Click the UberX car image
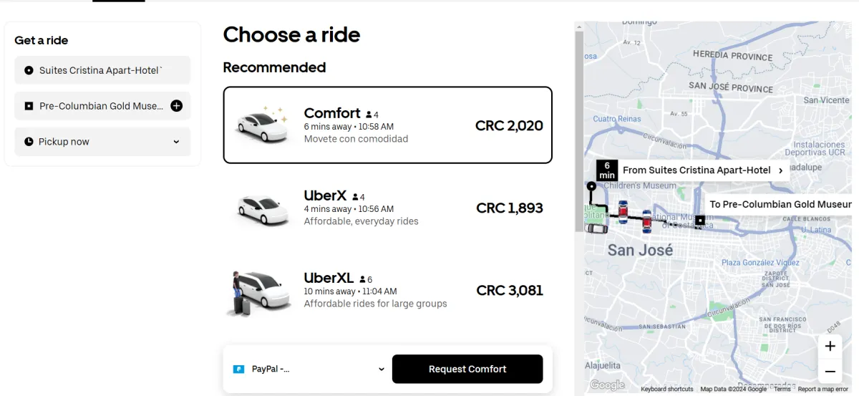Screen dimensions: 859x396 pyautogui.click(x=262, y=208)
